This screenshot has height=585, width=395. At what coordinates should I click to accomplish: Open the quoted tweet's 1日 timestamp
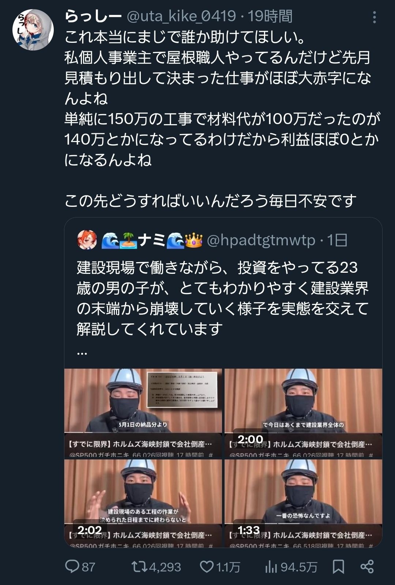(337, 240)
